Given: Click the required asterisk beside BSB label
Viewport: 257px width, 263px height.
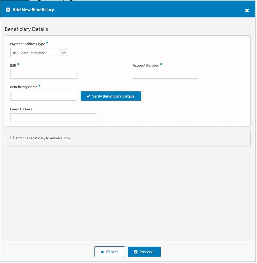Looking at the screenshot, I should (x=18, y=64).
